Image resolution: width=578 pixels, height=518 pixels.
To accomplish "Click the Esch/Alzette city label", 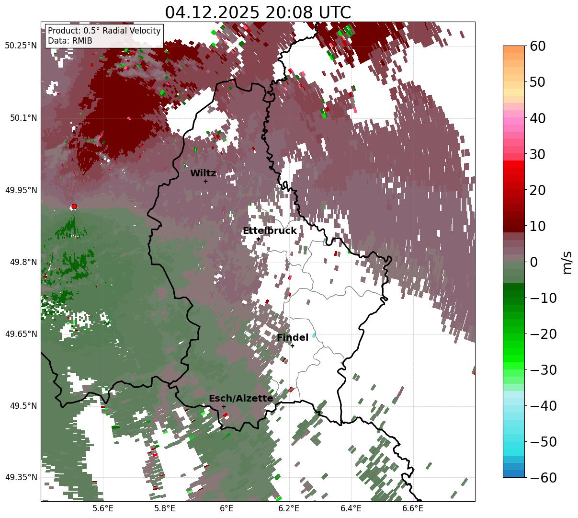I will coord(241,399).
